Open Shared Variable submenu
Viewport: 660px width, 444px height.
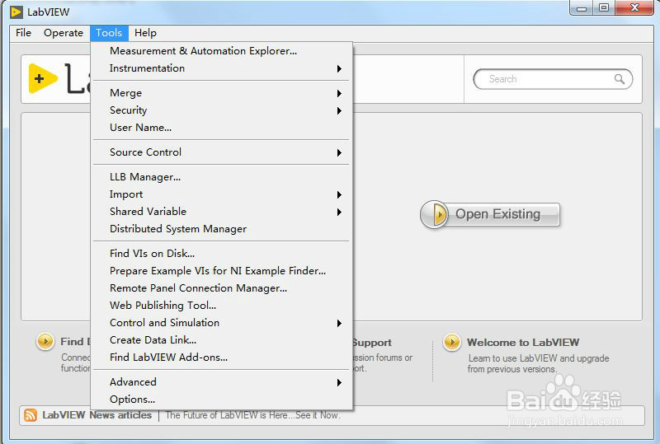(221, 212)
